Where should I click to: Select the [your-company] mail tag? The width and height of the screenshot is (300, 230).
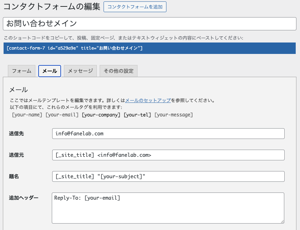pyautogui.click(x=101, y=115)
